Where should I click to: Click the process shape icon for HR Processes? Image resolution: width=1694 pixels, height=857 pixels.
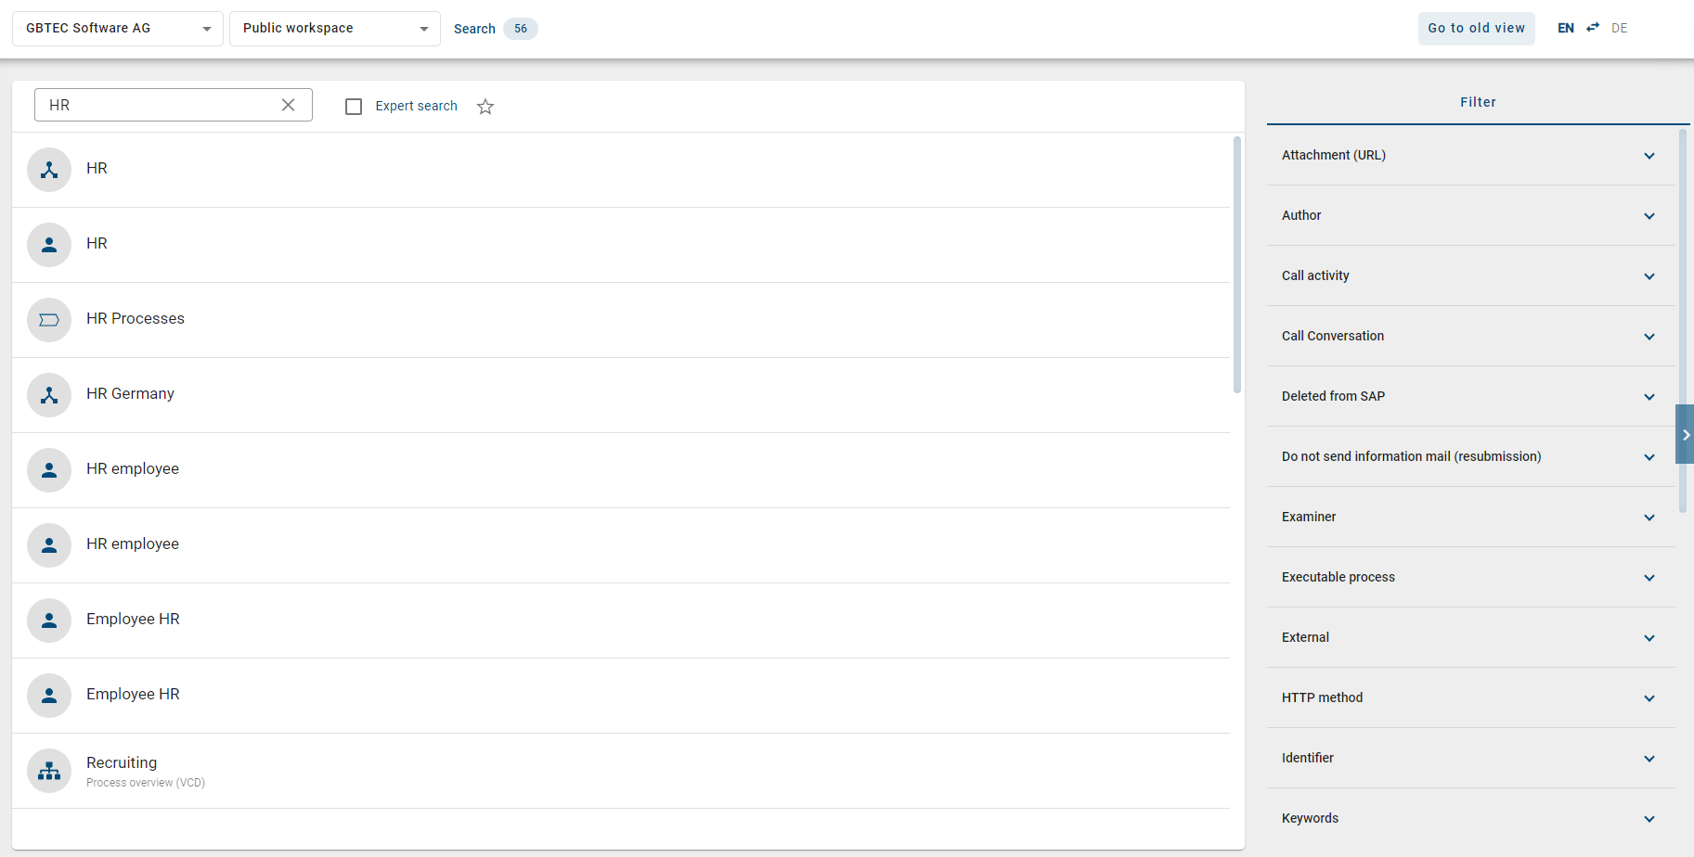pyautogui.click(x=48, y=320)
